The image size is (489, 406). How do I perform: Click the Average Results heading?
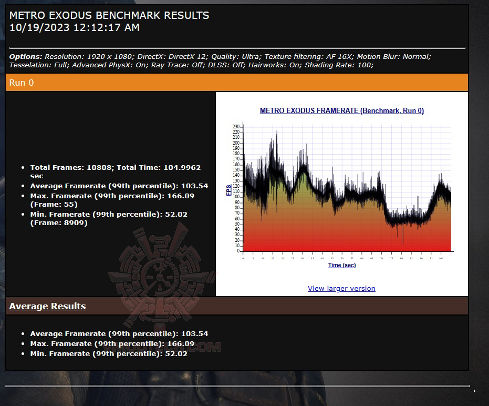[x=47, y=306]
